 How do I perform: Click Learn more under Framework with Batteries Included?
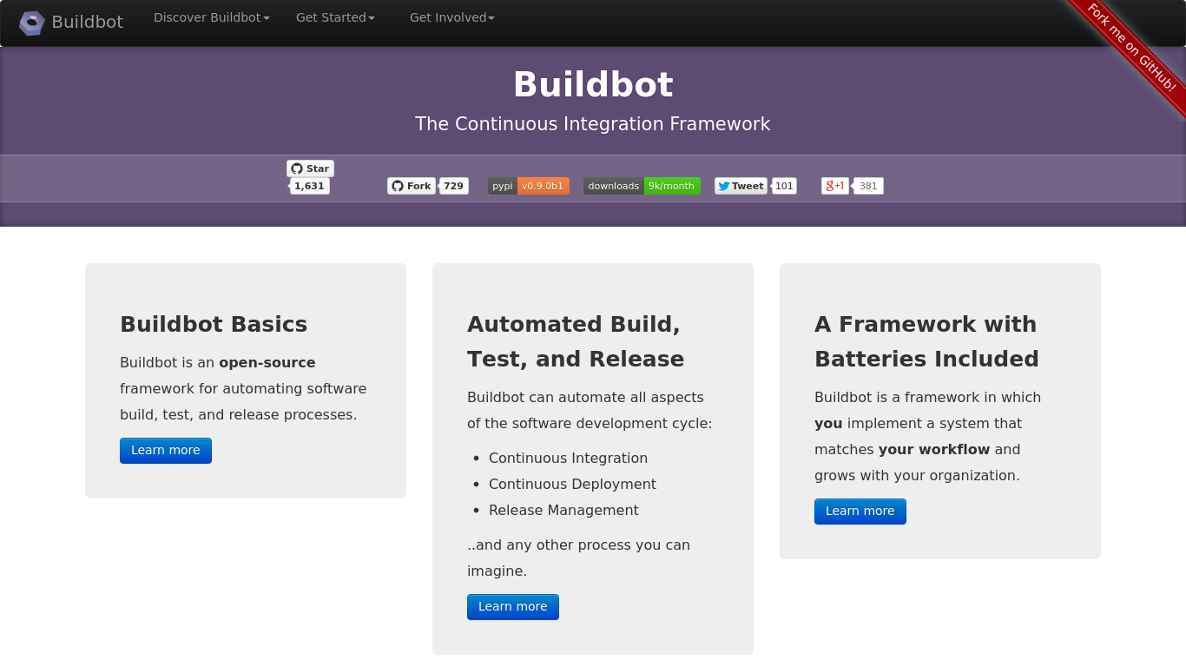tap(860, 511)
